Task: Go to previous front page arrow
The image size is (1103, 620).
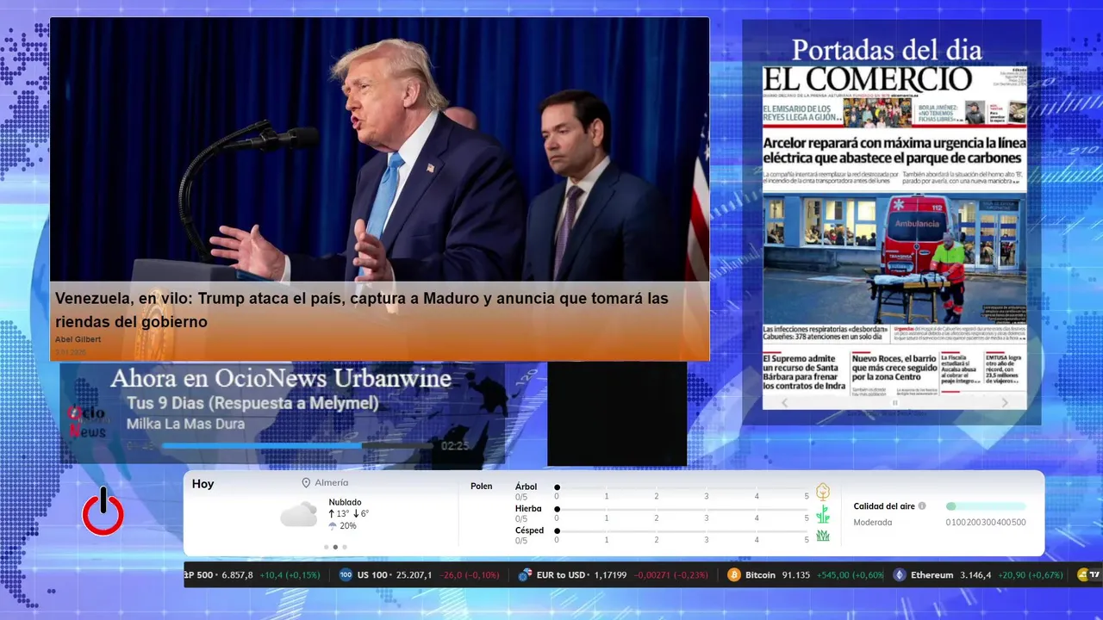Action: tap(784, 402)
